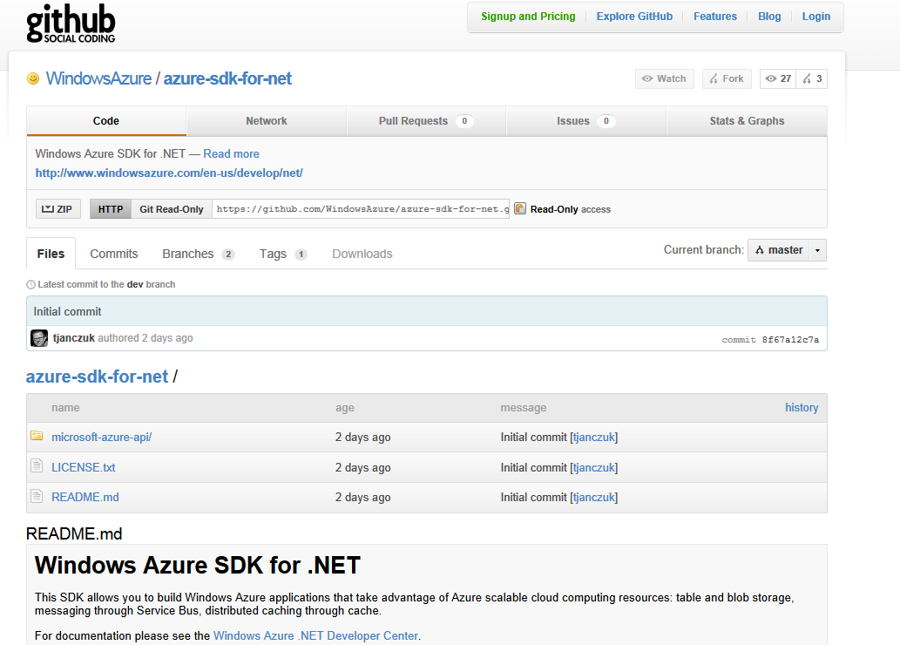
Task: Switch clone URL to Git Read-Only
Action: point(172,209)
